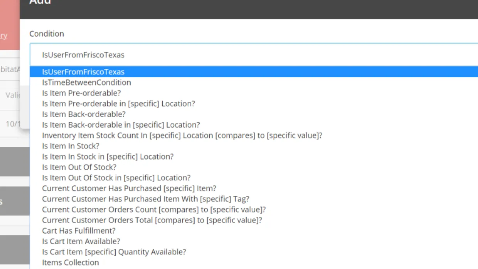Select "Is Item In Stock in [specific] Location?"
This screenshot has width=478, height=269.
click(x=108, y=156)
